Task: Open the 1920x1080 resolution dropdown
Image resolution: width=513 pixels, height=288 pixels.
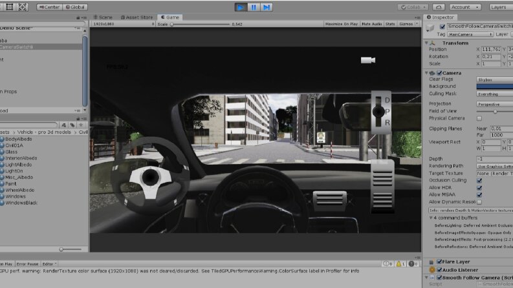Action: [124, 24]
